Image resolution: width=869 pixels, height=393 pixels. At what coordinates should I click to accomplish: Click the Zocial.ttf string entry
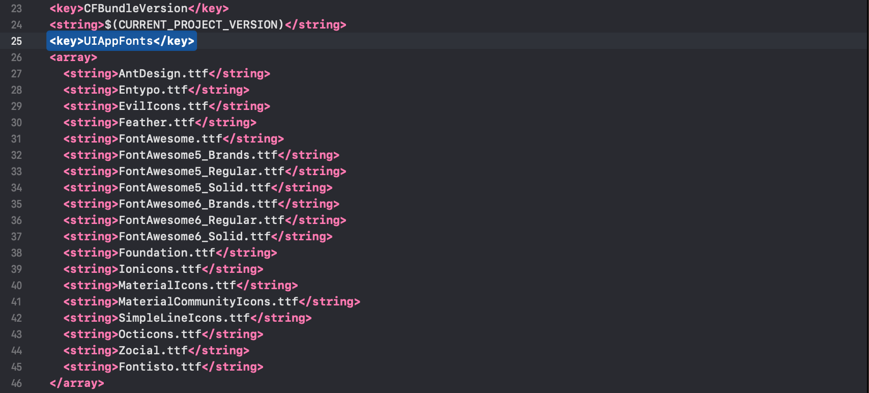click(156, 351)
